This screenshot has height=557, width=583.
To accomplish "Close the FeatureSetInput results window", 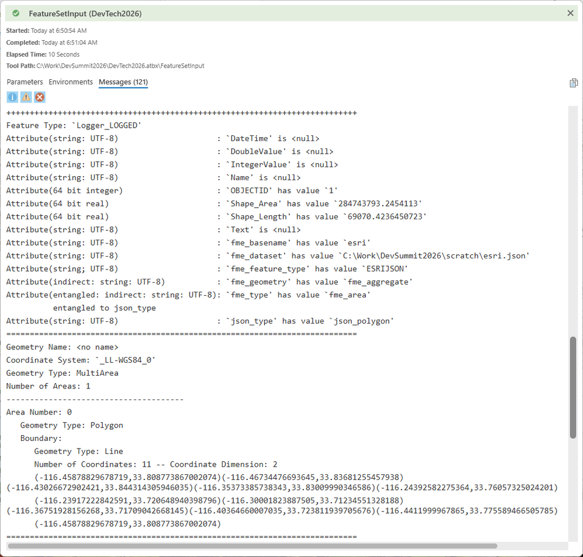I will coord(570,13).
